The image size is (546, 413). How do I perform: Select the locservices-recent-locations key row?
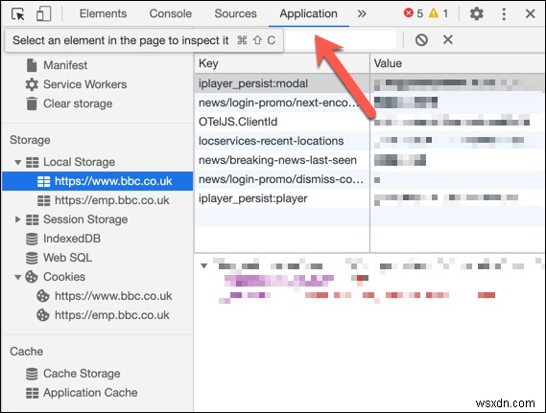369,141
